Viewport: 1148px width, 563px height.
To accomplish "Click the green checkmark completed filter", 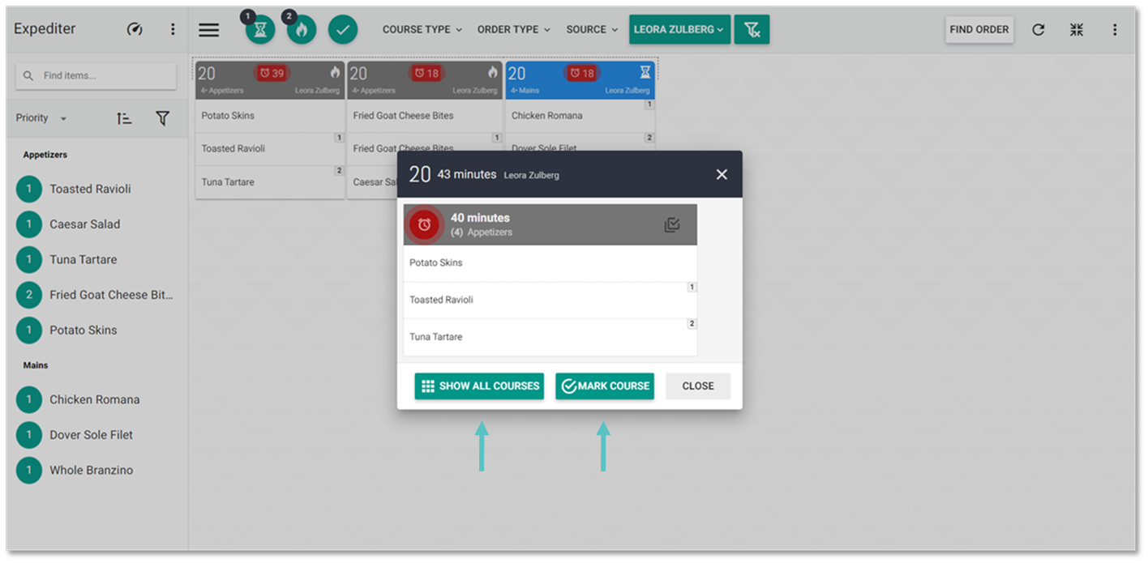I will click(343, 30).
